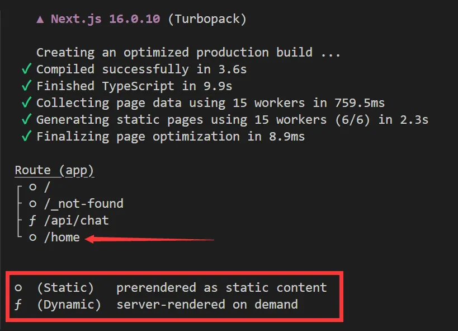Image resolution: width=458 pixels, height=331 pixels.
Task: Select the /home route path
Action: click(x=62, y=237)
